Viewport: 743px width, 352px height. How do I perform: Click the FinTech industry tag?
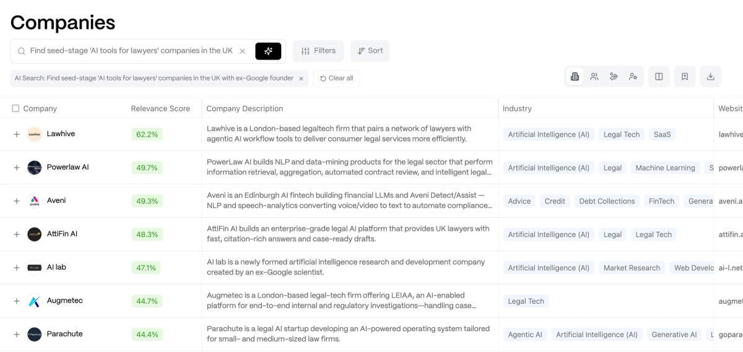[661, 201]
